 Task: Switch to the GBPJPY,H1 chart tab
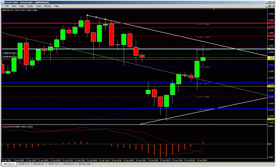53,164
